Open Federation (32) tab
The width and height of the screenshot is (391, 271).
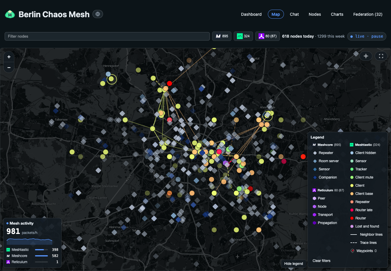(x=368, y=14)
